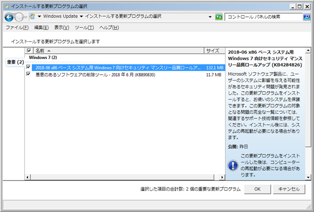Expand root dropdown arrow before Windows Update

pyautogui.click(x=39, y=16)
